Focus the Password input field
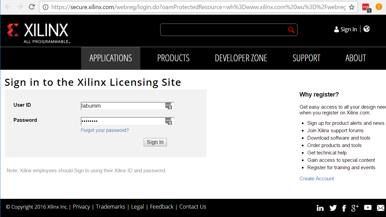 pos(127,121)
